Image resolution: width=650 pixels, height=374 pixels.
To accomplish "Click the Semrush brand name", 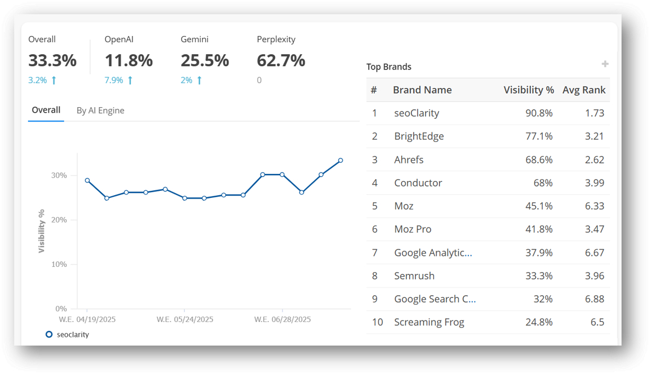I will (414, 276).
